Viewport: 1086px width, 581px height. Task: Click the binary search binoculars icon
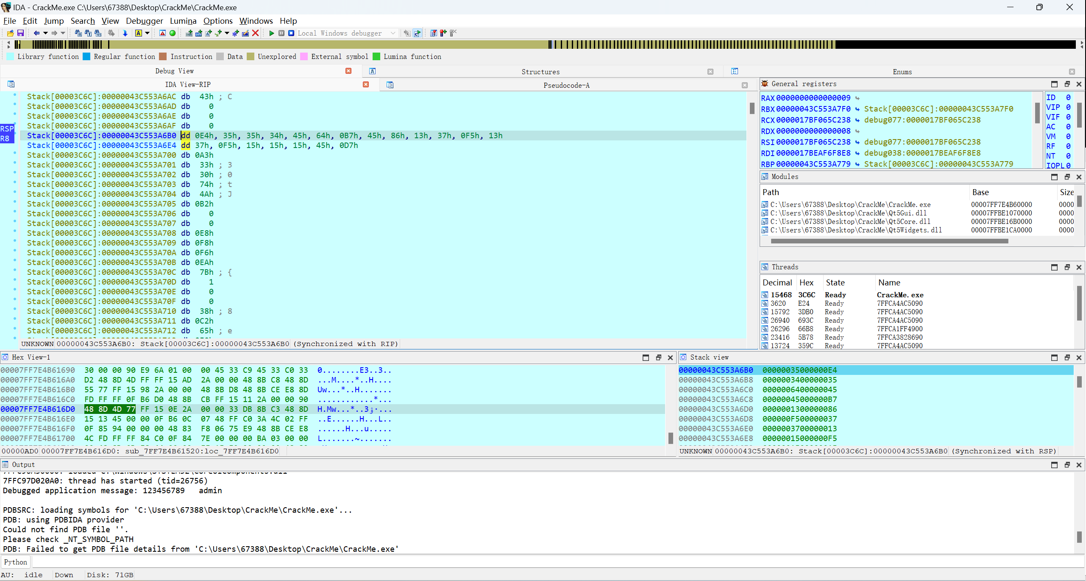[x=78, y=33]
